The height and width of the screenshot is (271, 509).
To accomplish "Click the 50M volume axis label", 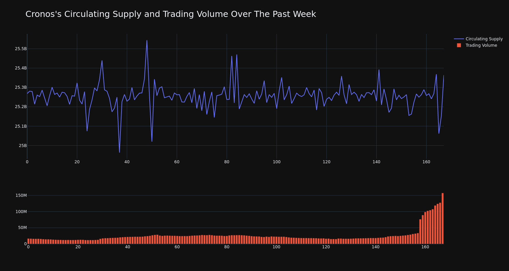I will click(22, 228).
